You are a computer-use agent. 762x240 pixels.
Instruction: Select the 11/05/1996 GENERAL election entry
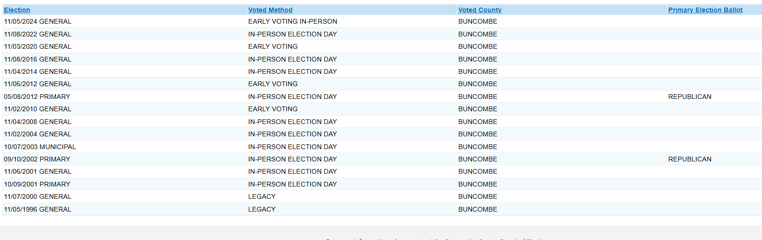37,209
